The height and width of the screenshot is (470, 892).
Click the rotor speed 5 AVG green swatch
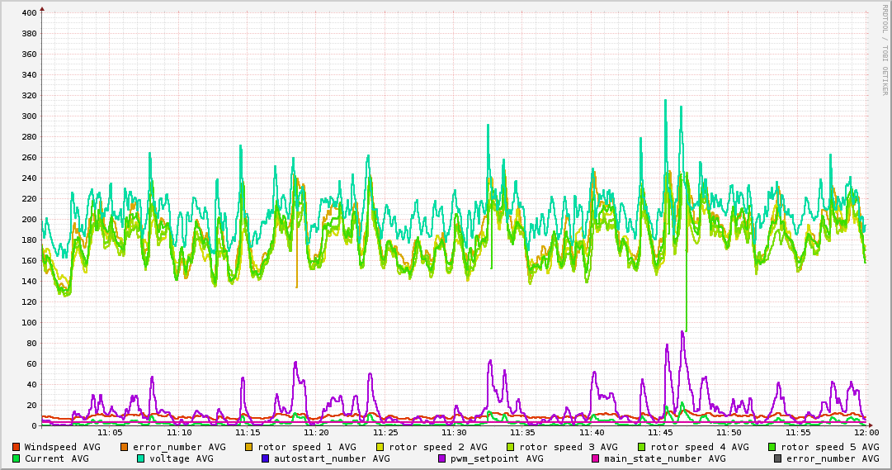tap(772, 447)
